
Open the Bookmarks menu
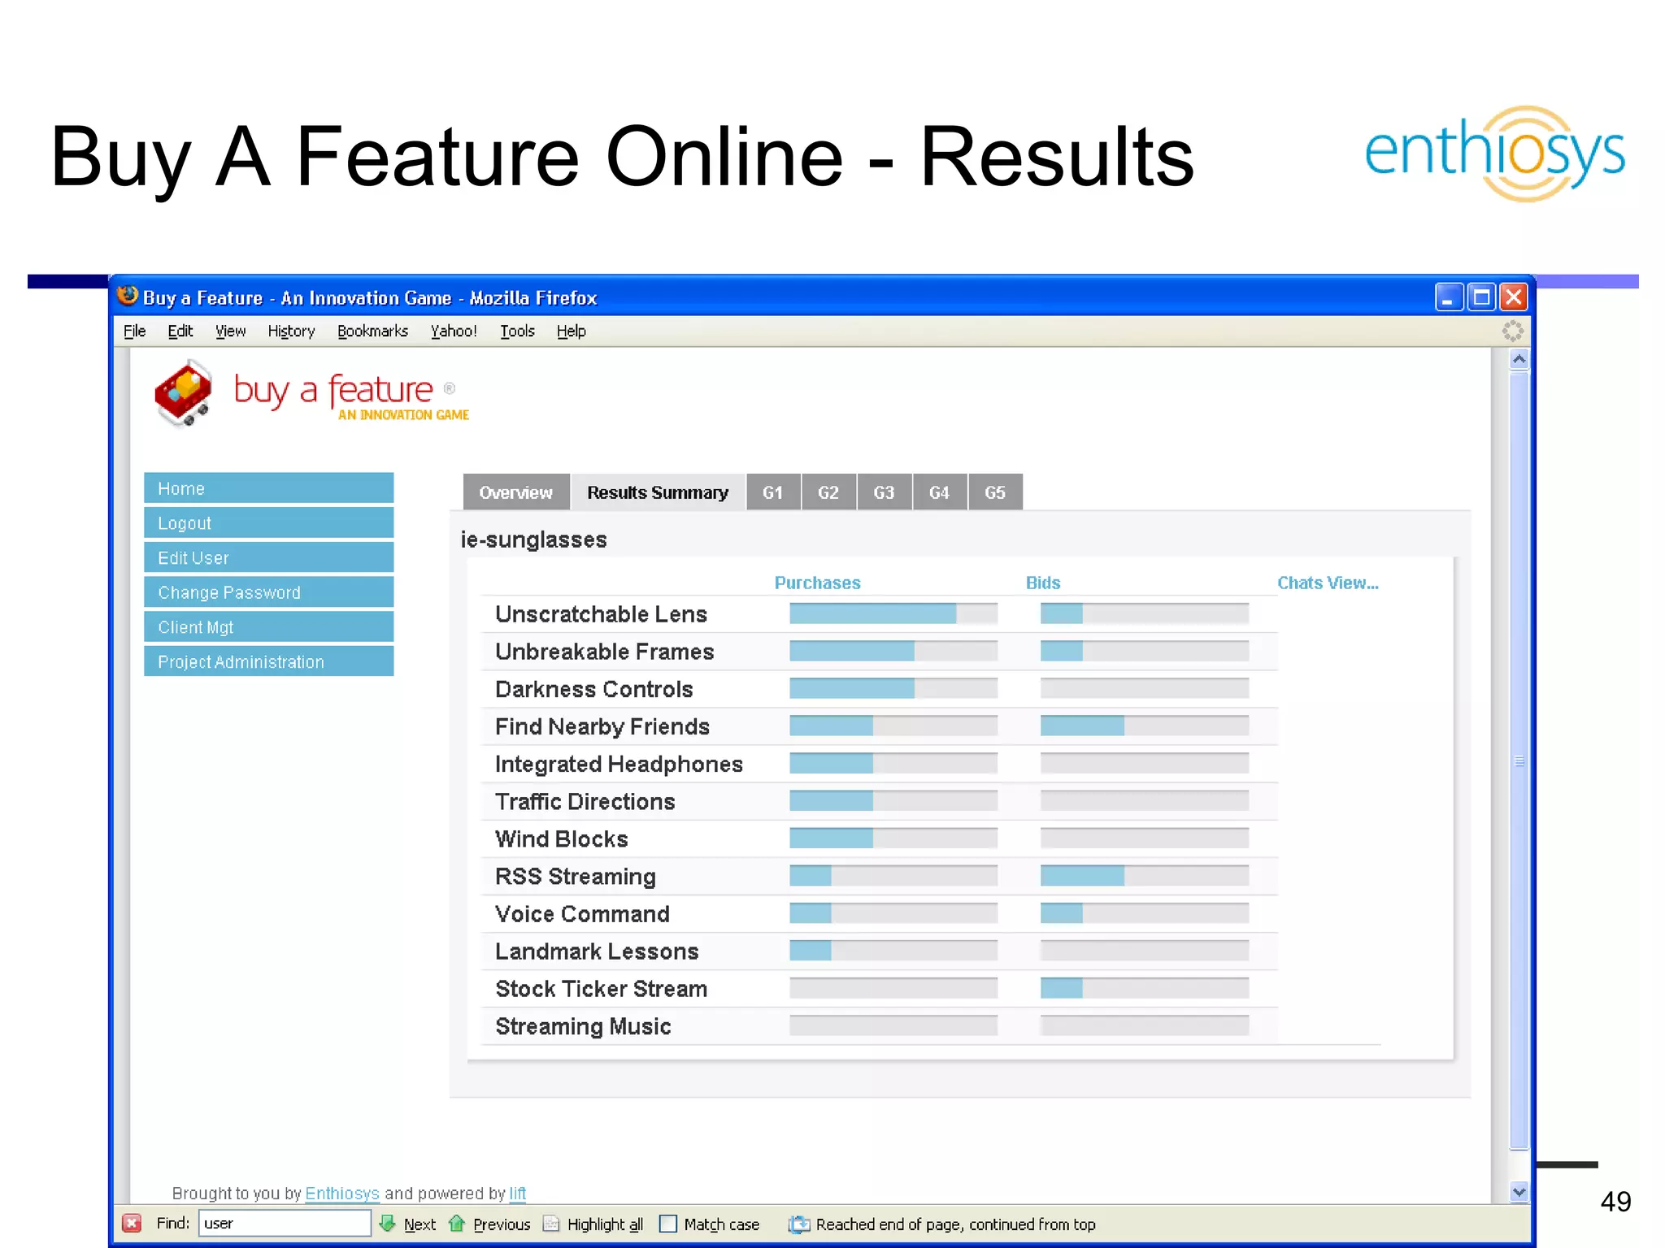[x=372, y=331]
